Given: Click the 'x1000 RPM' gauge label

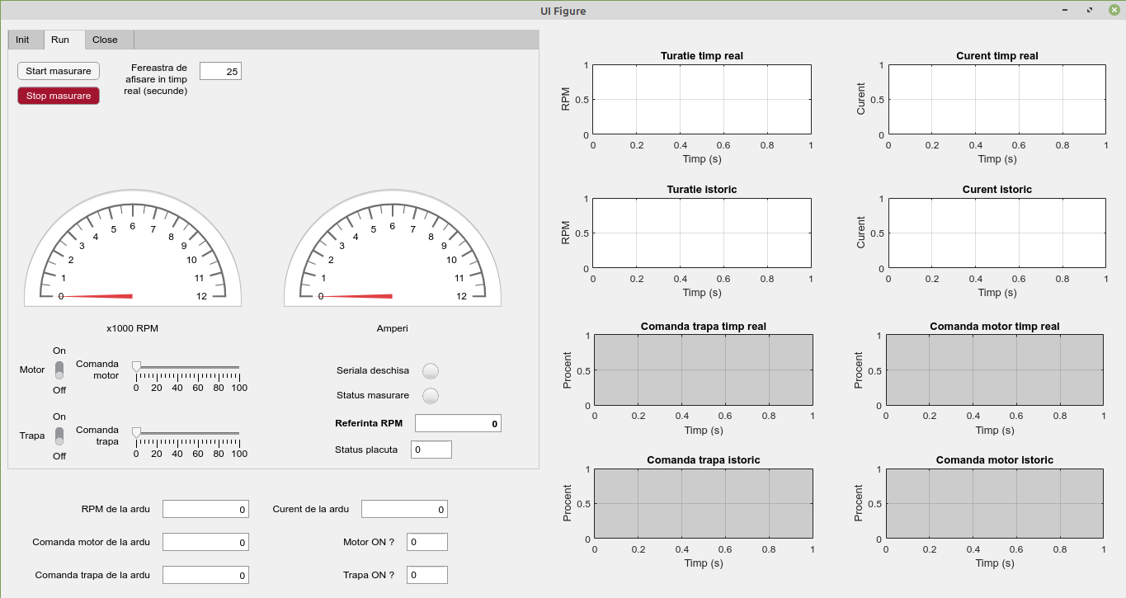Looking at the screenshot, I should [x=133, y=328].
